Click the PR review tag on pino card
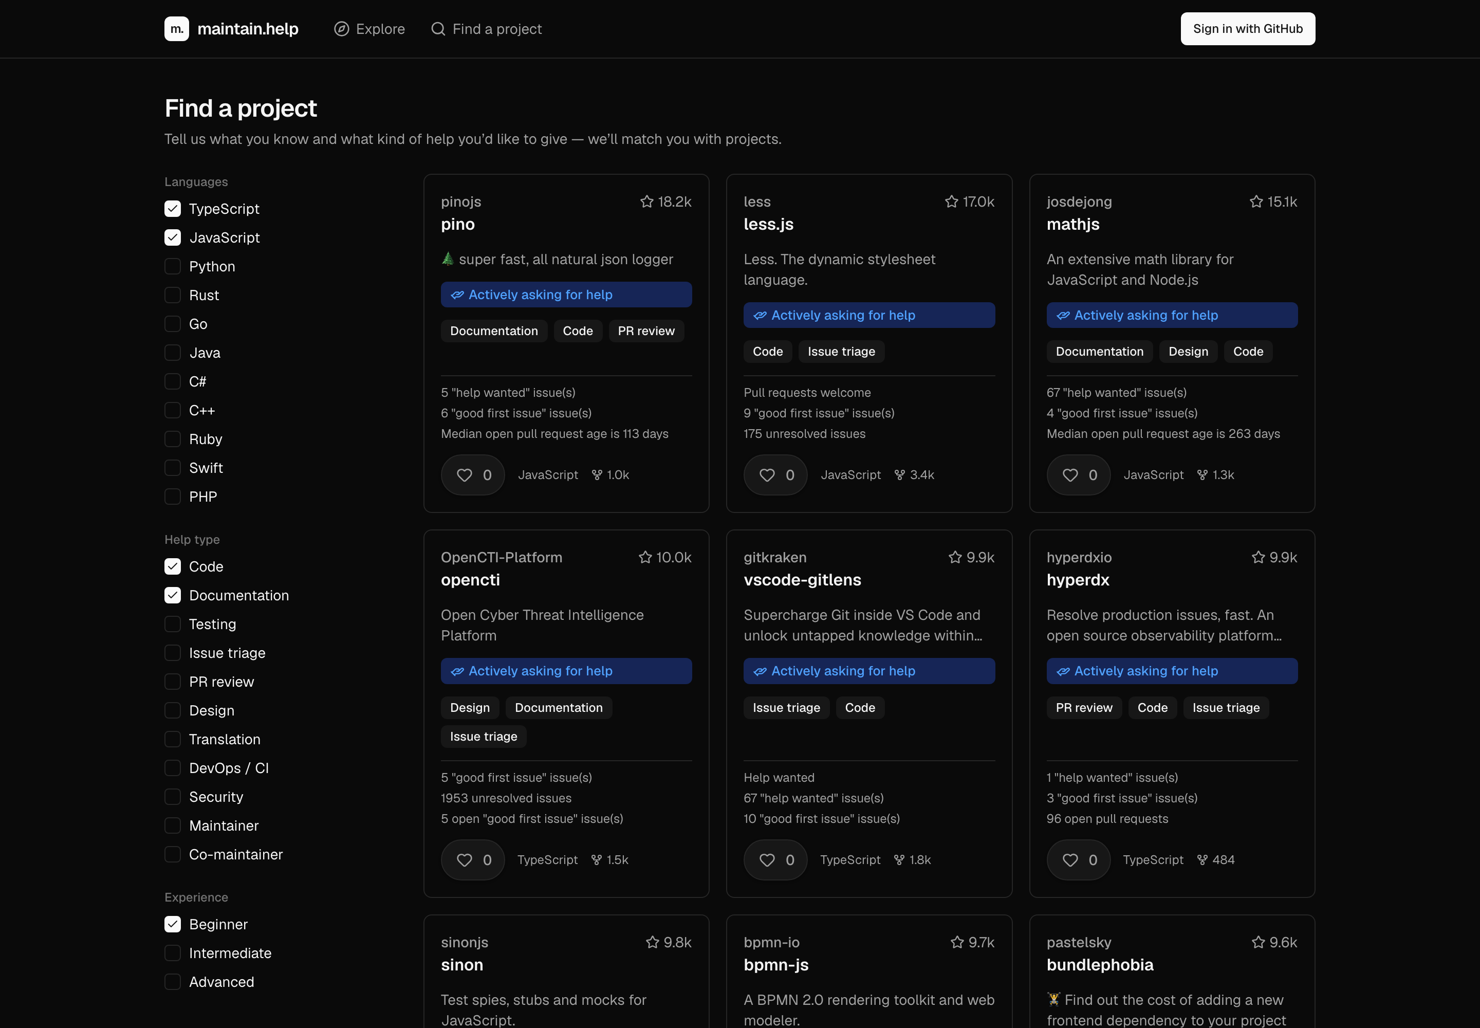Screen dimensions: 1480x1028 tap(646, 331)
